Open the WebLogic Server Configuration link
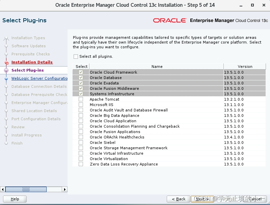Image resolution: width=270 pixels, height=205 pixels. pos(39,78)
